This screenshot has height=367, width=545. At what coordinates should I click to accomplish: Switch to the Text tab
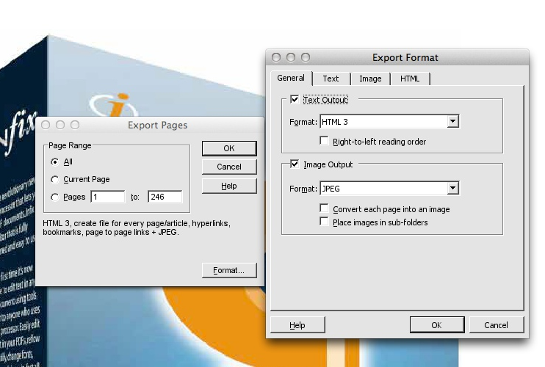coord(331,79)
